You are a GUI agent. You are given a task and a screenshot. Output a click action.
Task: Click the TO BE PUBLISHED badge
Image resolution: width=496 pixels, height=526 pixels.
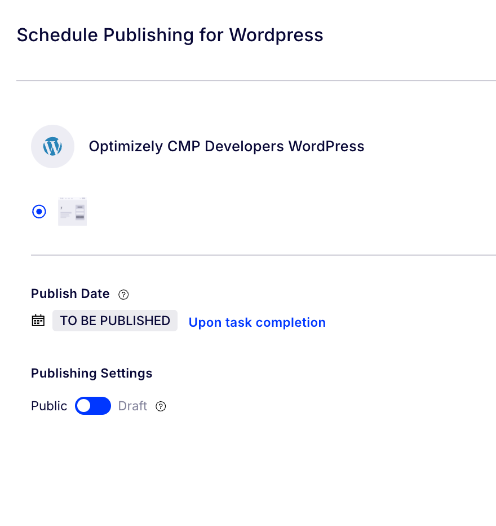[115, 321]
